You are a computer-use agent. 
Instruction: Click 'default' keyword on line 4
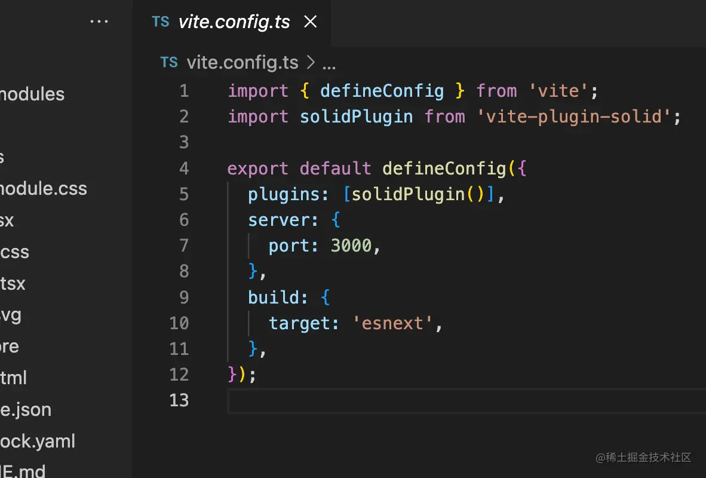pyautogui.click(x=335, y=168)
